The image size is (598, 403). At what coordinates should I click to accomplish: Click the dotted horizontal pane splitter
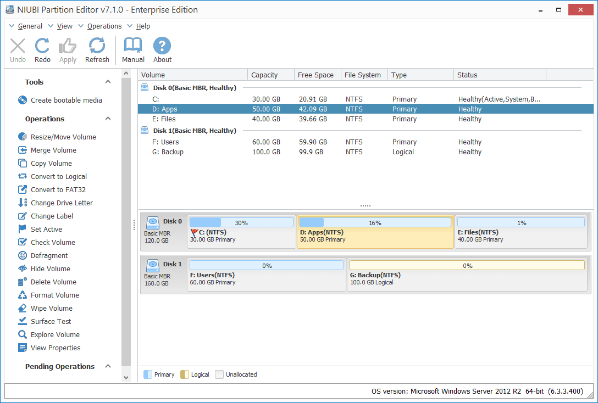point(366,206)
